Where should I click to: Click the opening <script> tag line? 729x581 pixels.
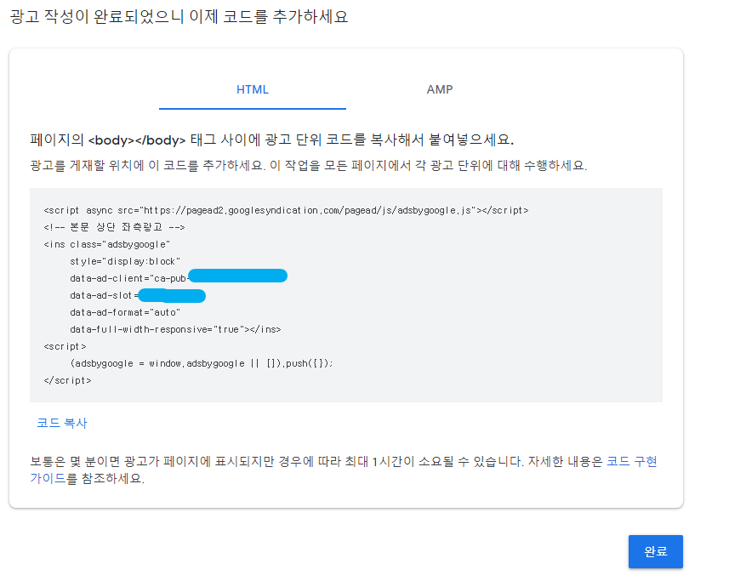[x=65, y=347]
